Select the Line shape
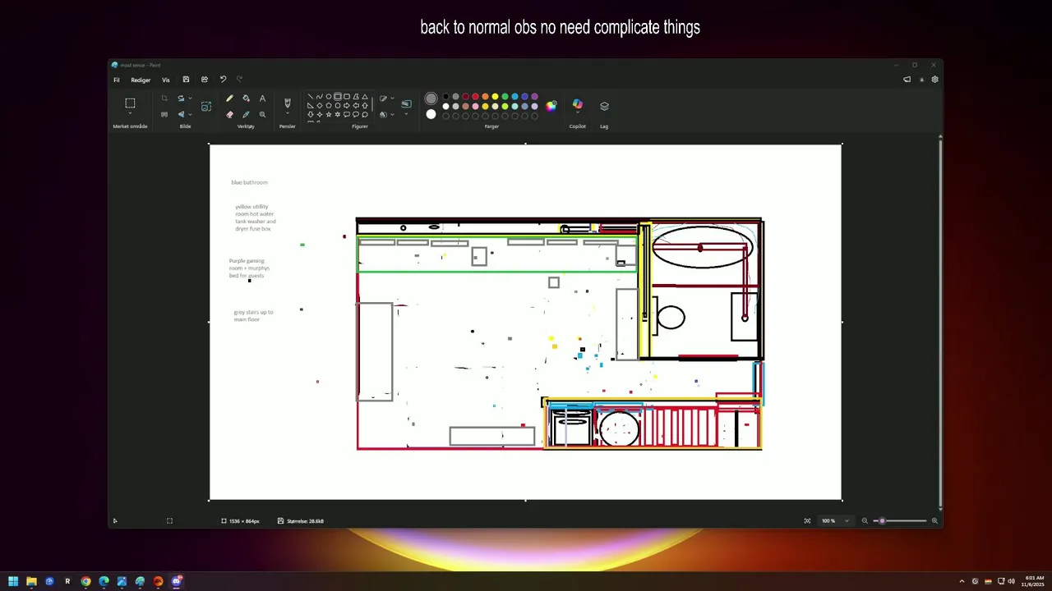Image resolution: width=1052 pixels, height=591 pixels. [310, 97]
